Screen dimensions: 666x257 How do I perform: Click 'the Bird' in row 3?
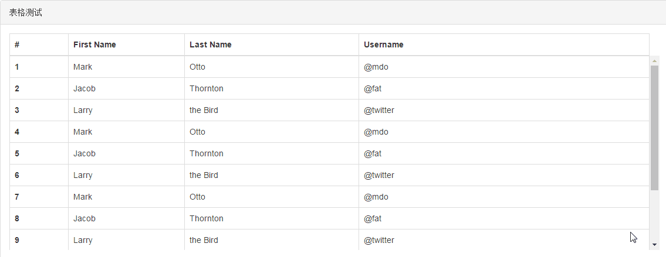pyautogui.click(x=204, y=110)
